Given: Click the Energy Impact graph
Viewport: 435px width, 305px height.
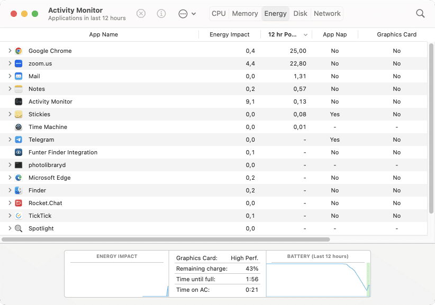Looking at the screenshot, I should [x=117, y=279].
